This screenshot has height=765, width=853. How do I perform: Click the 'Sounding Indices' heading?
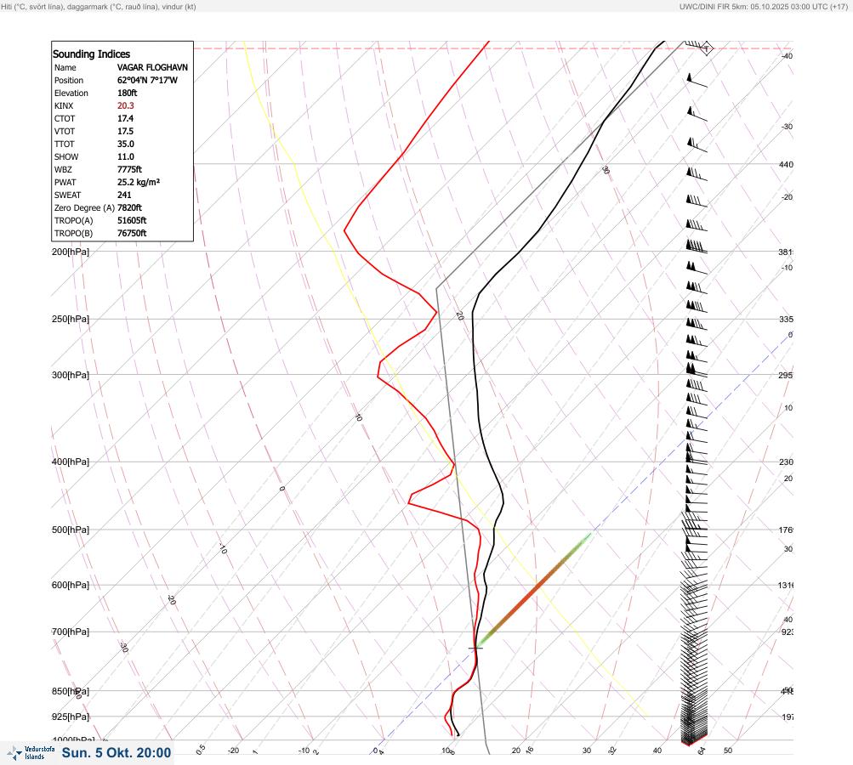click(91, 54)
